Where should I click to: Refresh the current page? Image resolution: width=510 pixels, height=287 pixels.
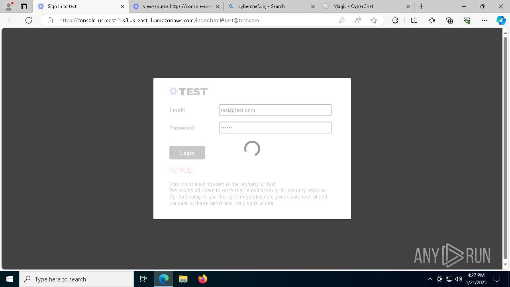pyautogui.click(x=29, y=20)
